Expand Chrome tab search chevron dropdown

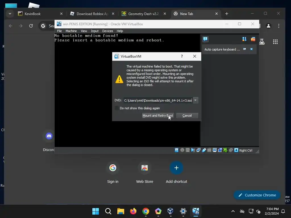10,14
